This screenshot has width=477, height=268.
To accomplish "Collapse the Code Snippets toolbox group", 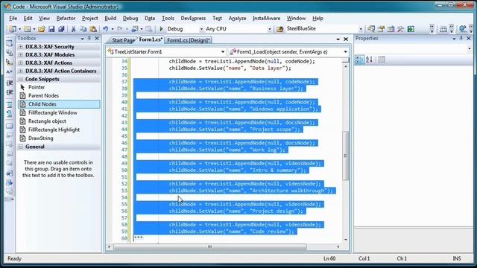I will (x=21, y=79).
